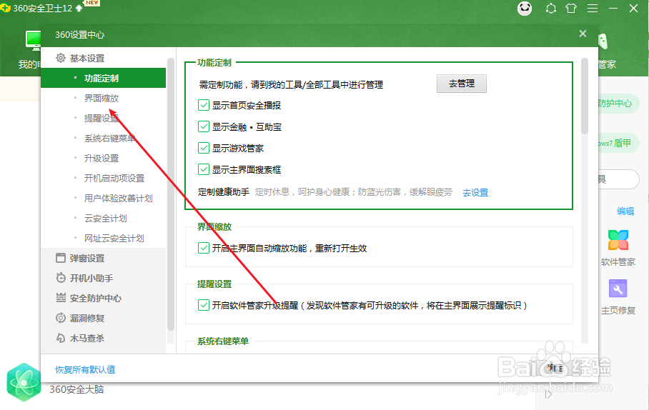The width and height of the screenshot is (649, 410).
Task: Close the 360设置中心 dialog
Action: 583,34
